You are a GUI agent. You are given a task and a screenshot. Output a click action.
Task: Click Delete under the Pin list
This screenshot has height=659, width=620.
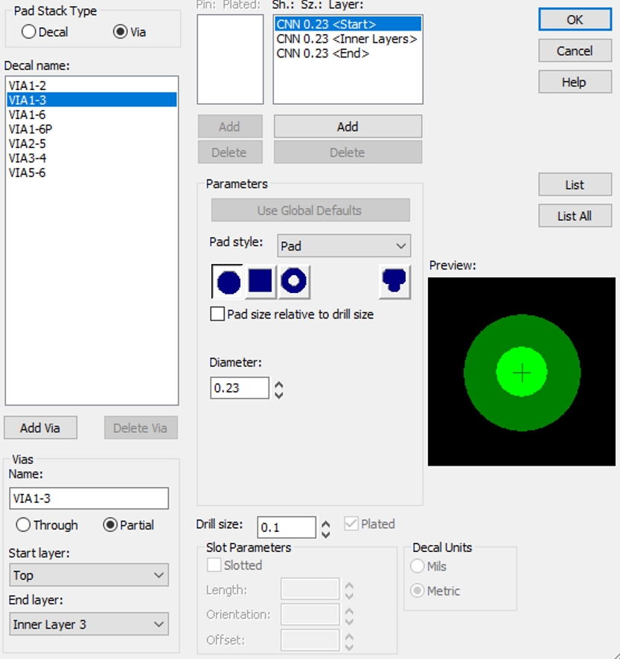[x=230, y=152]
